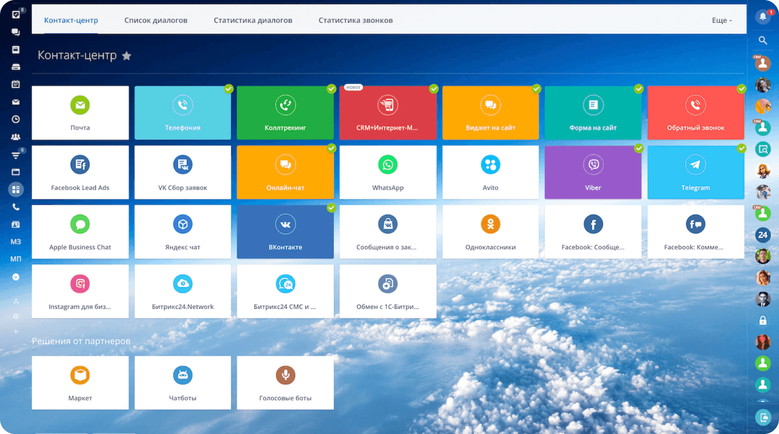Click the lock icon in right panel
Image resolution: width=779 pixels, height=434 pixels.
pos(762,321)
